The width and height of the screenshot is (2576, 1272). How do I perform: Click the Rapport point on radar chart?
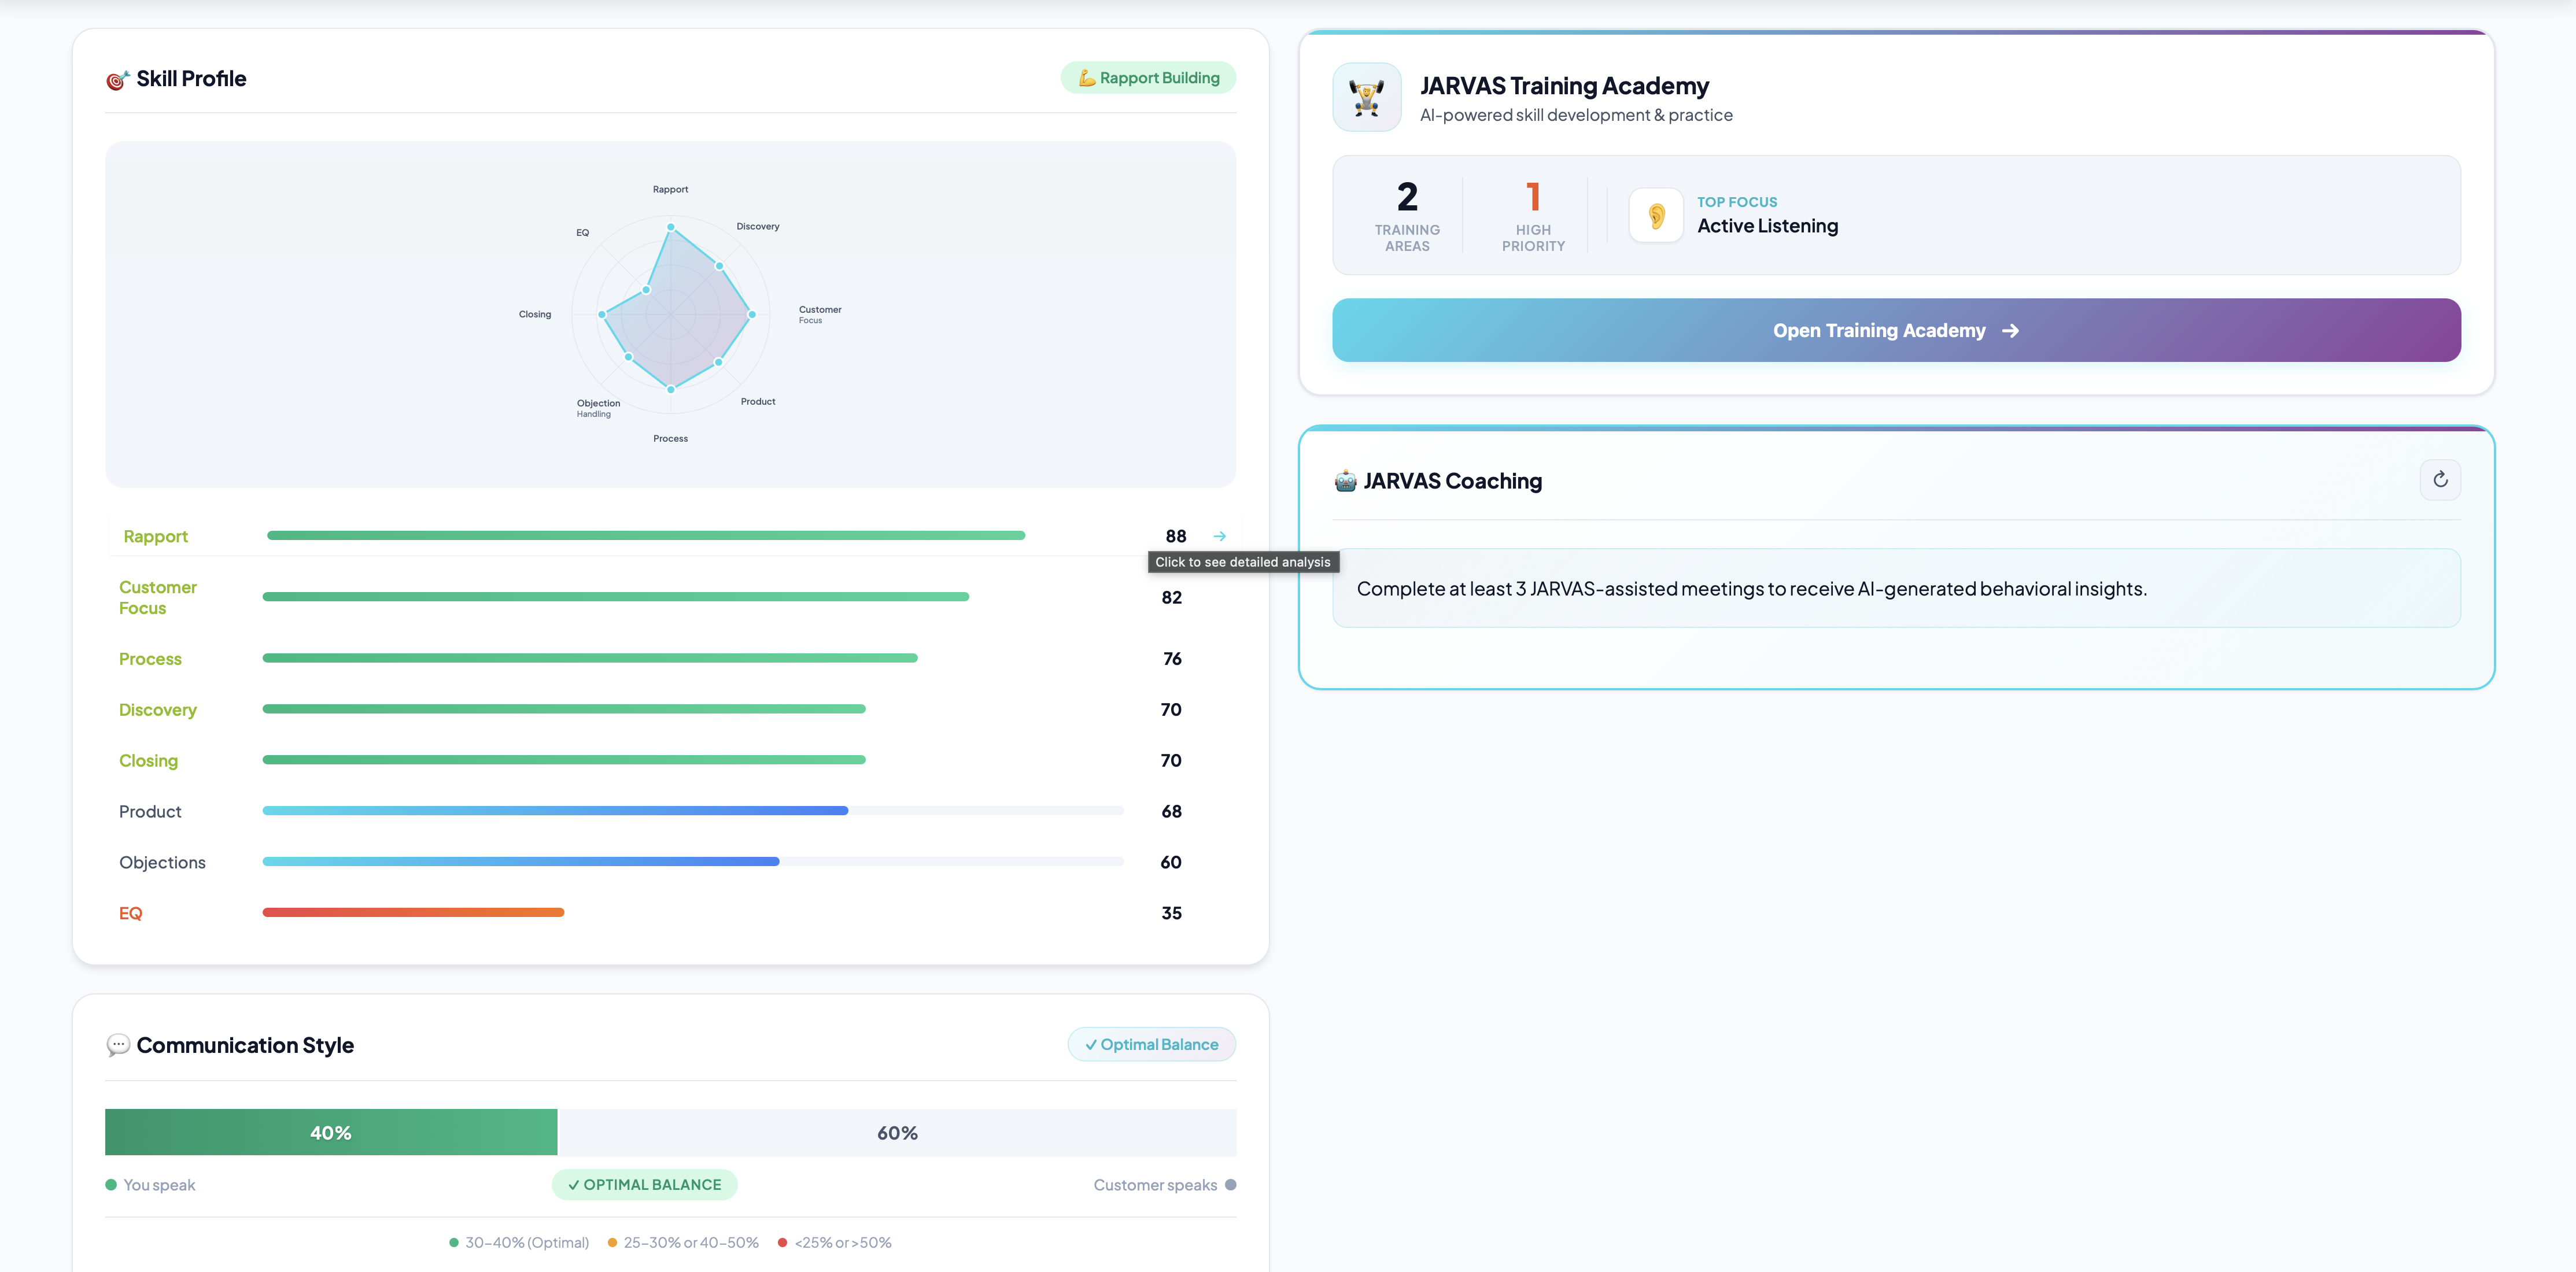pos(670,227)
